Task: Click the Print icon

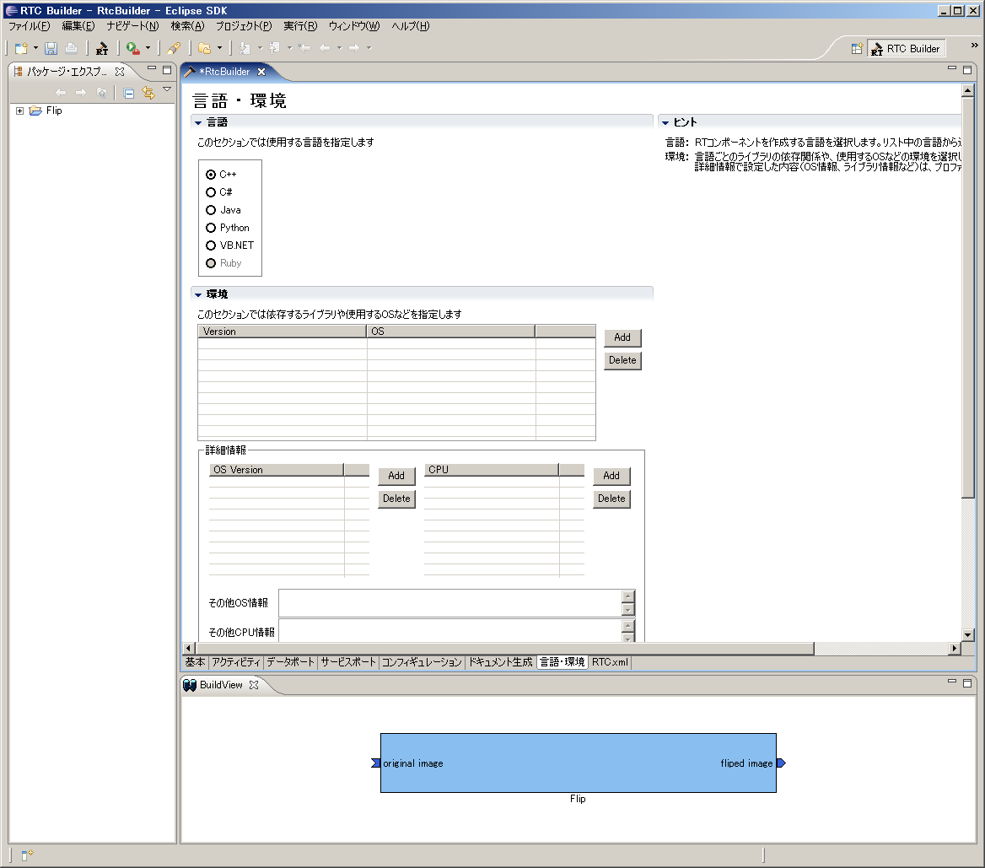Action: click(71, 48)
